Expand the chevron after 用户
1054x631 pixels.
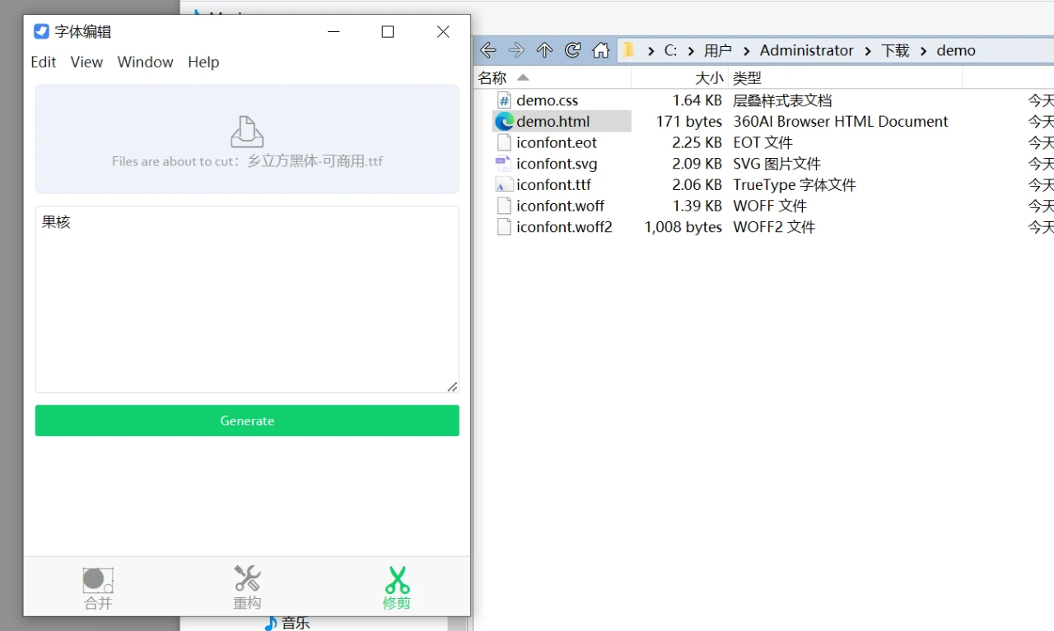pyautogui.click(x=746, y=50)
